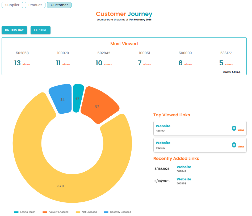Click Recently Engaged legend color swatch
The image size is (252, 216).
click(x=106, y=212)
